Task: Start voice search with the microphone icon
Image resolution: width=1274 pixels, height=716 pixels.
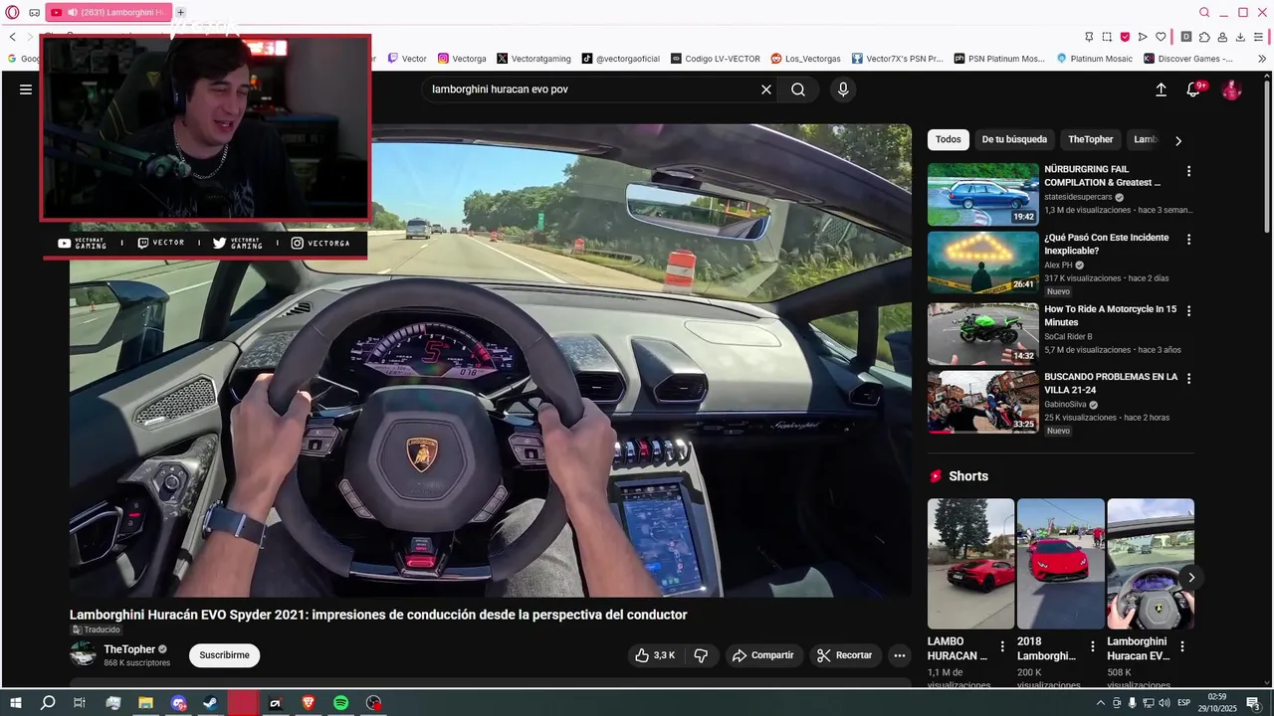Action: (843, 89)
